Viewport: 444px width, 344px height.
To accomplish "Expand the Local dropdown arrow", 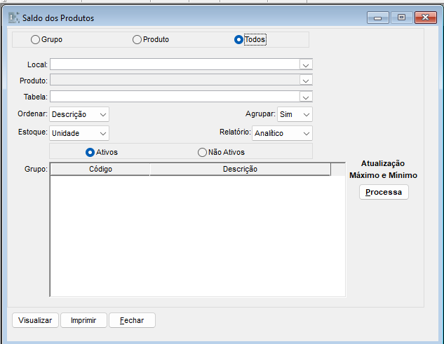I will (x=305, y=64).
